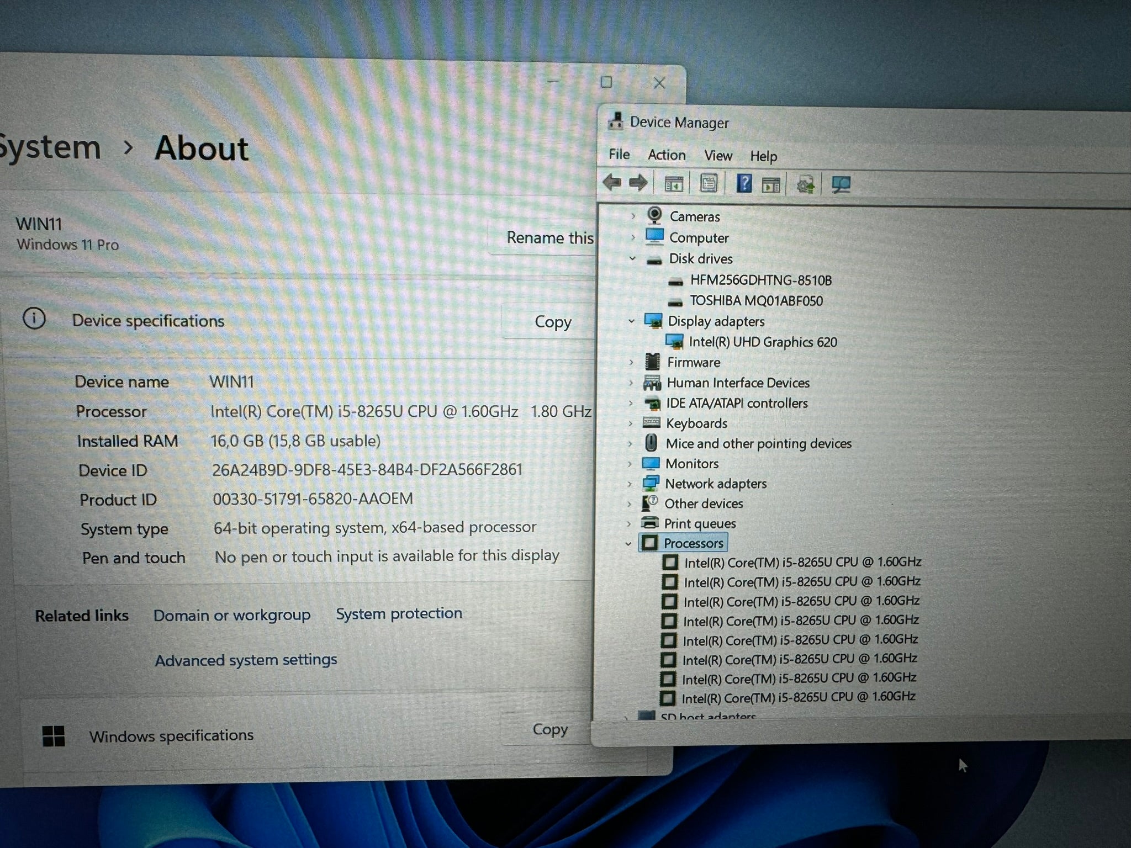Open the View menu in Device Manager
The width and height of the screenshot is (1131, 848).
pyautogui.click(x=717, y=154)
